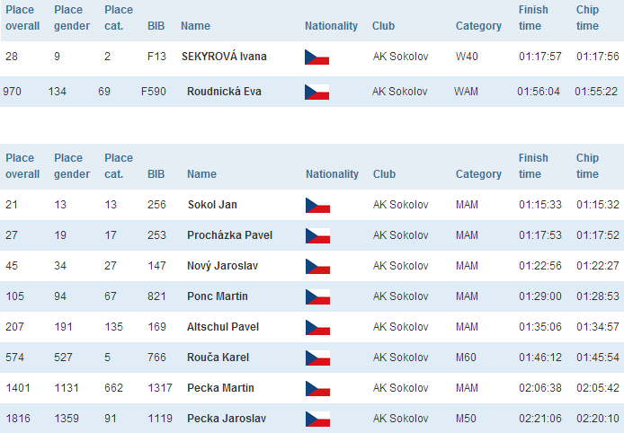This screenshot has height=433, width=624.
Task: Select finish time 01:29:00
Action: (x=540, y=296)
